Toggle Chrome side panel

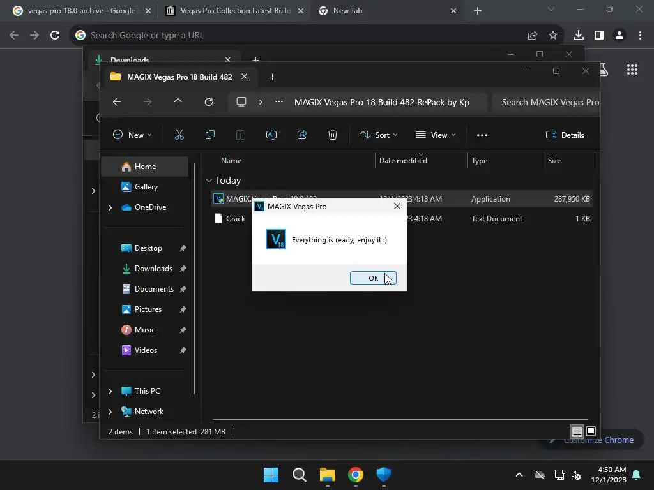point(599,36)
